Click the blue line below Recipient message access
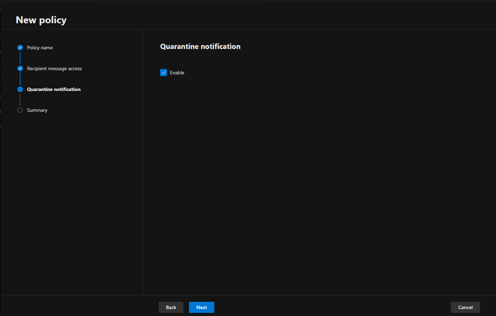496x316 pixels. 20,79
